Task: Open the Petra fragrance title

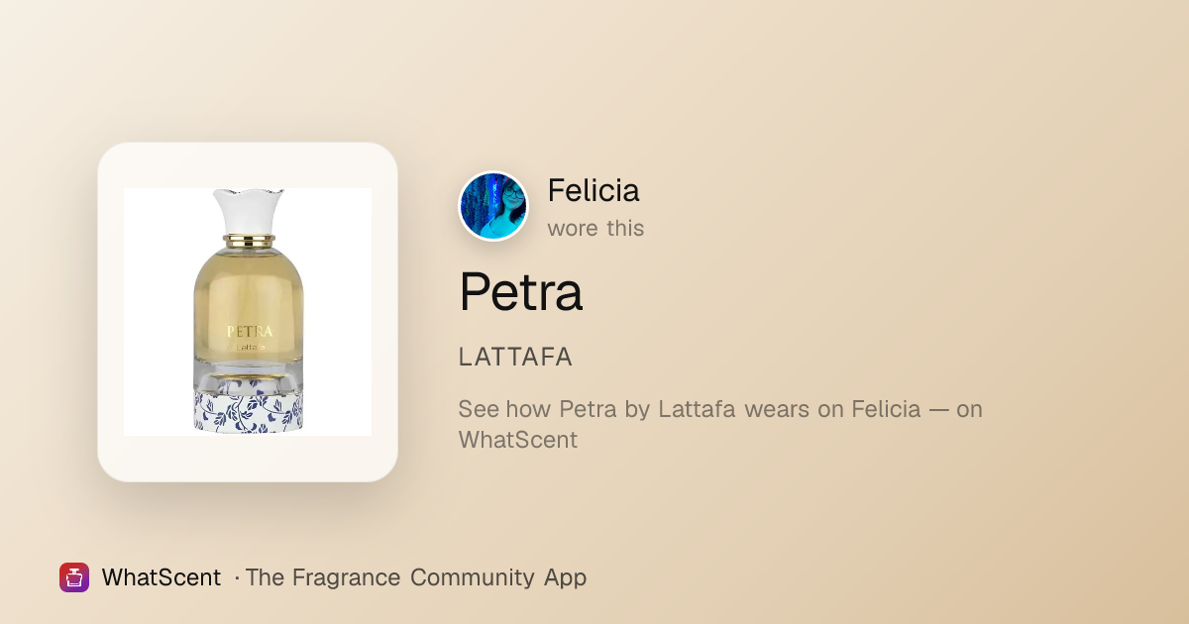Action: pos(521,291)
